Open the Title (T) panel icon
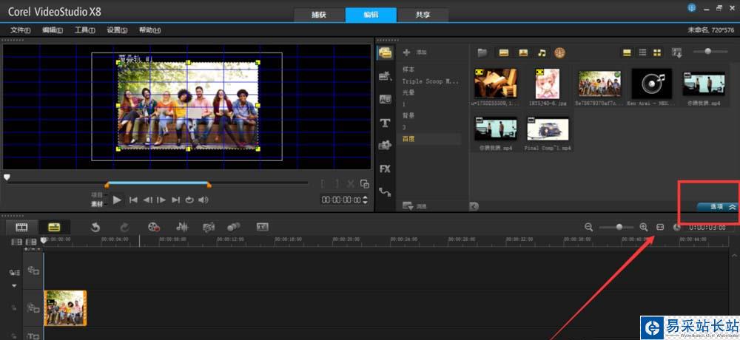The width and height of the screenshot is (740, 340). point(385,123)
